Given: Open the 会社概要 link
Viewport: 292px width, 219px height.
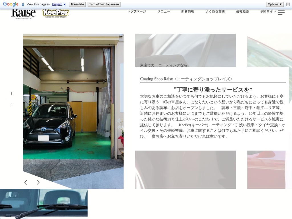Looking at the screenshot, I should [242, 11].
